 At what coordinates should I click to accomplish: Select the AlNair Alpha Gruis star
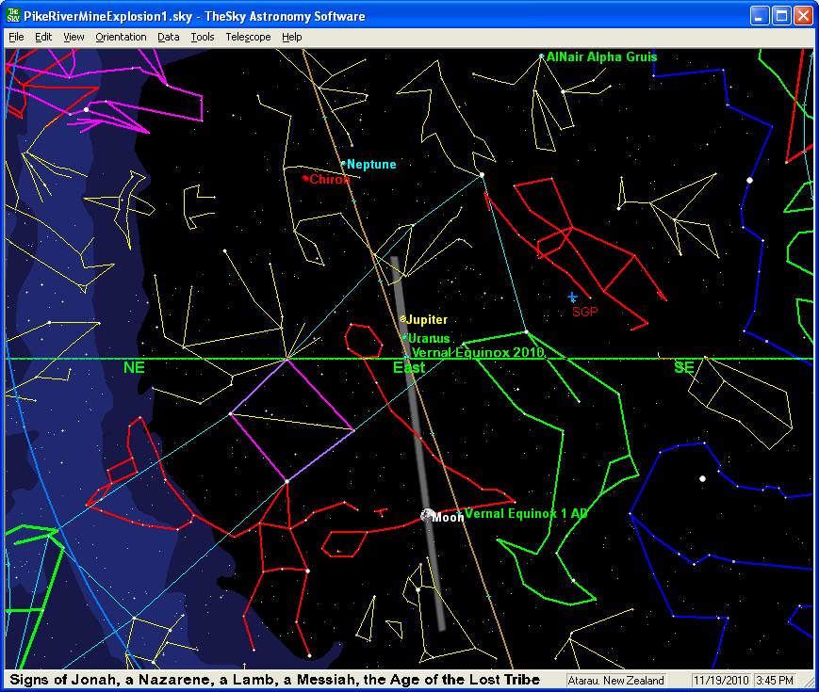(541, 56)
